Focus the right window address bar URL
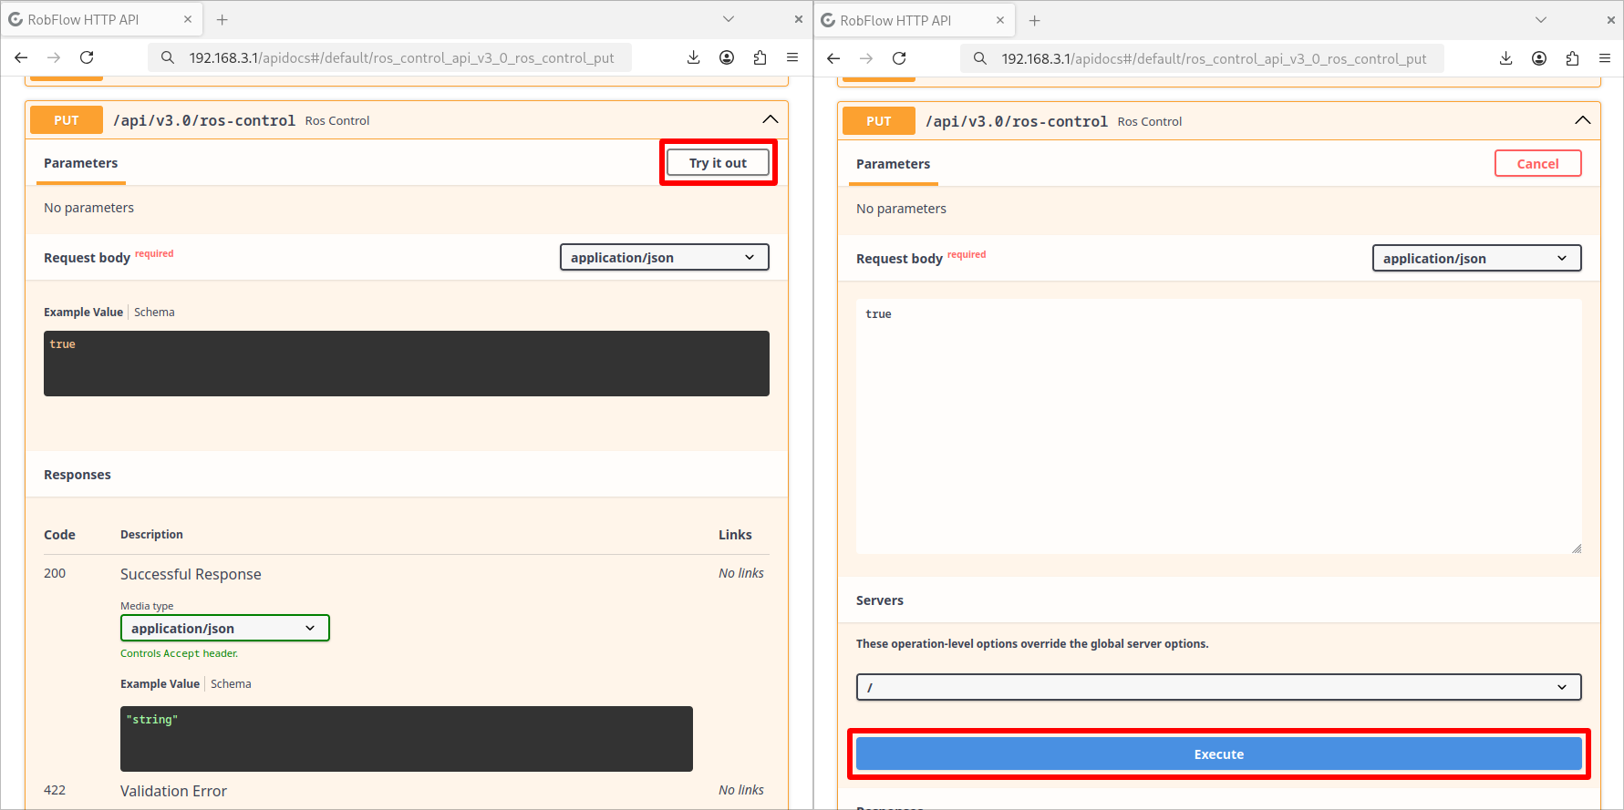The height and width of the screenshot is (810, 1624). (1214, 58)
